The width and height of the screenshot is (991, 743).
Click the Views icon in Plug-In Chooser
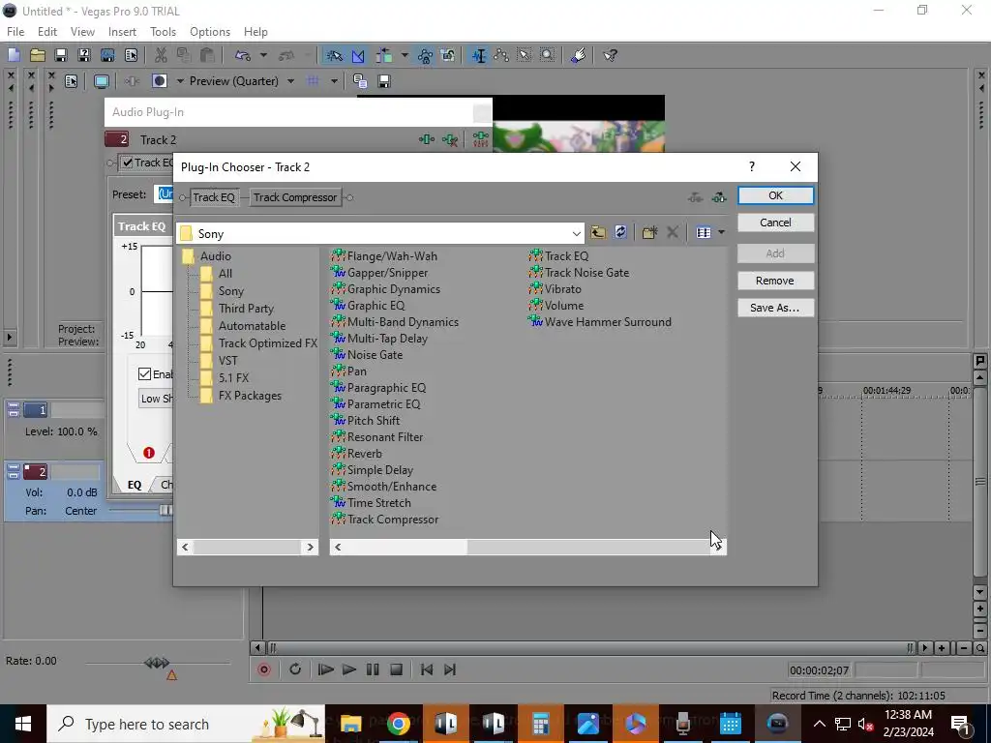[704, 232]
